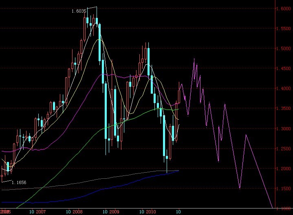Click the 1.1656 low price label
The height and width of the screenshot is (215, 293).
pos(19,182)
